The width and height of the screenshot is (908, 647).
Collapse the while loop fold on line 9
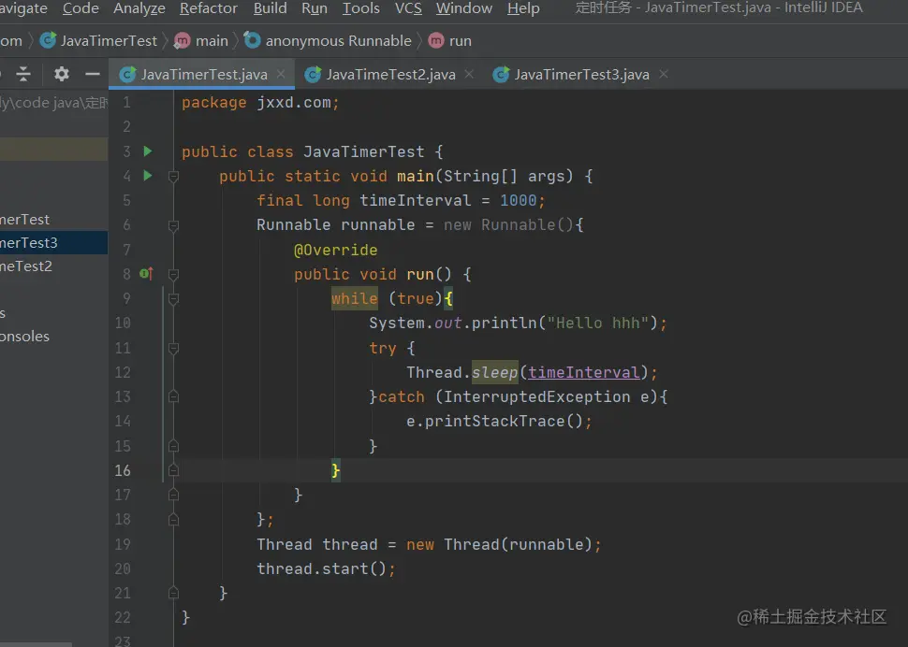[173, 299]
